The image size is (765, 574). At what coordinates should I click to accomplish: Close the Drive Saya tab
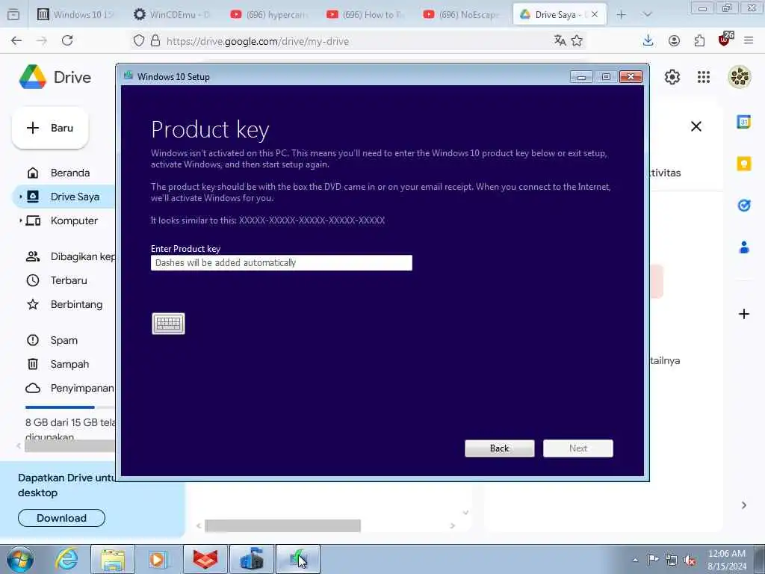tap(595, 15)
